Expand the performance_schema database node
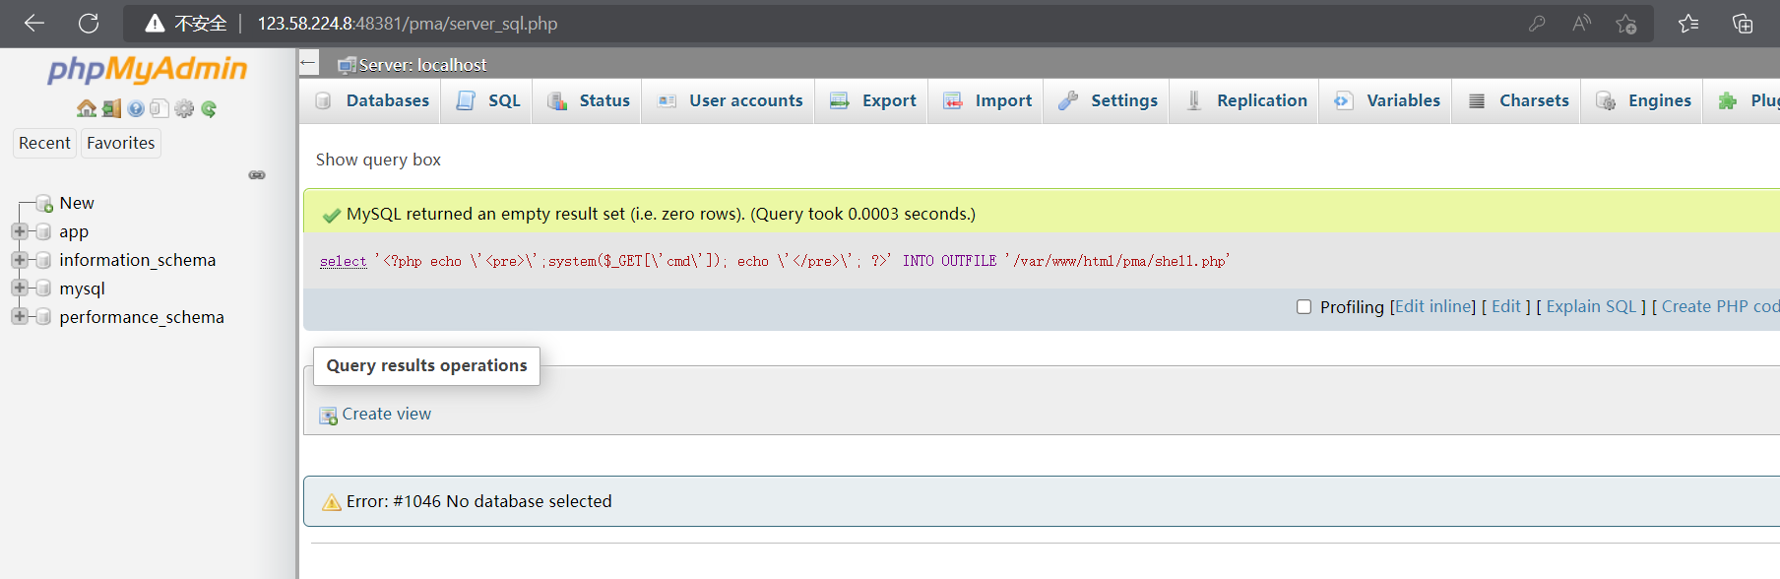 click(x=19, y=317)
